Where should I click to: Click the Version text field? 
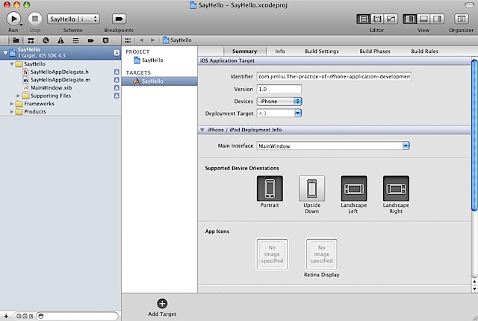[x=278, y=89]
